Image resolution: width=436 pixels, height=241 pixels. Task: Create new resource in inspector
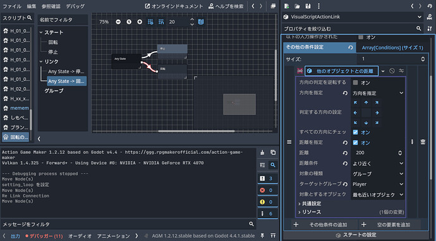[287, 6]
